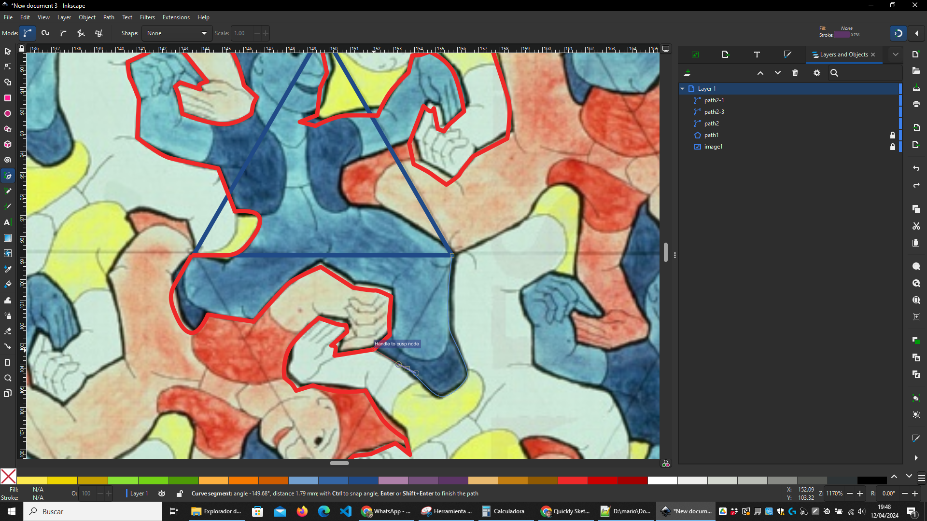Expand the dock panel tabs chevron
Image resolution: width=927 pixels, height=521 pixels.
[896, 55]
